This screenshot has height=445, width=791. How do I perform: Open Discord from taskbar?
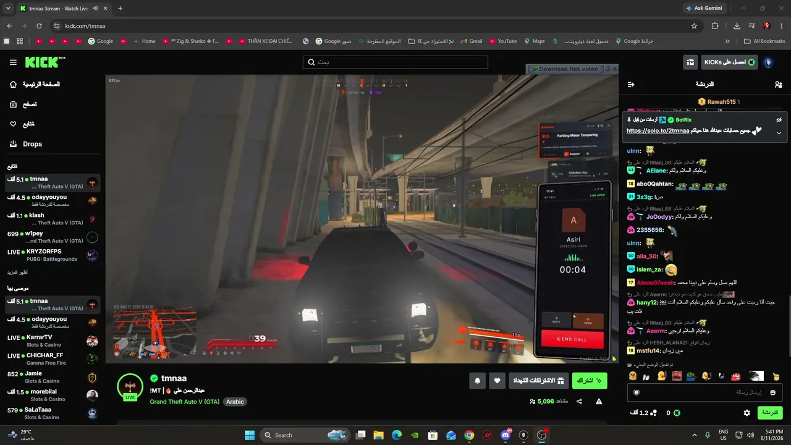(505, 435)
